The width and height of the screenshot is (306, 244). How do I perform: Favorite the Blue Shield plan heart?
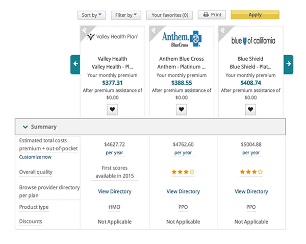pos(250,109)
